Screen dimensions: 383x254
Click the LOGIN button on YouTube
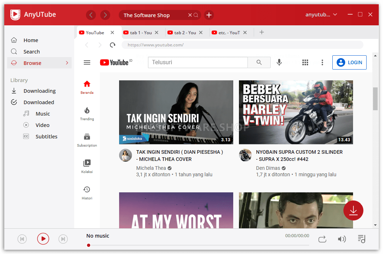pyautogui.click(x=349, y=62)
